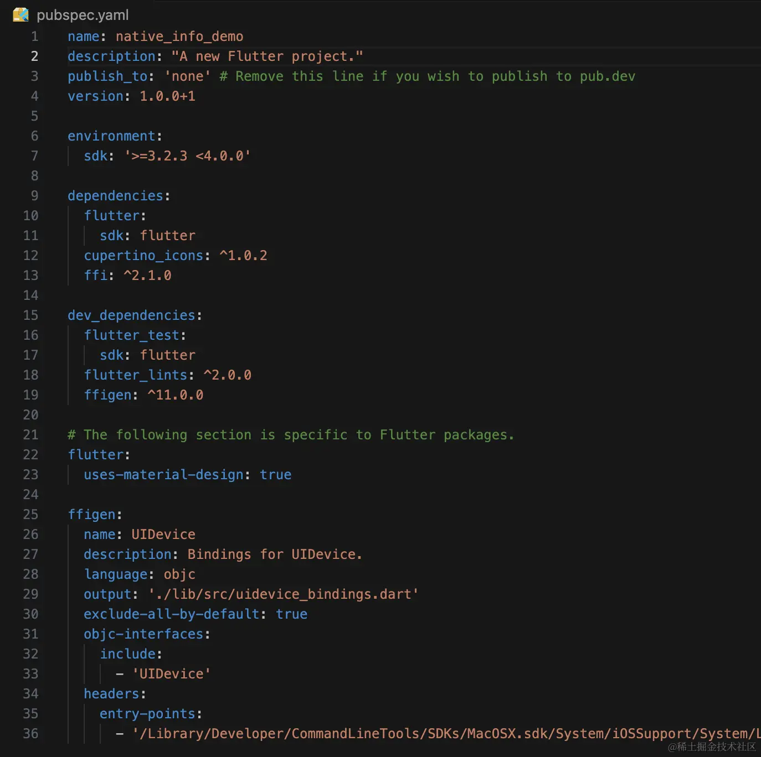Screen dimensions: 761x757
Task: Click the pubspec.yaml file type icon
Action: (21, 15)
